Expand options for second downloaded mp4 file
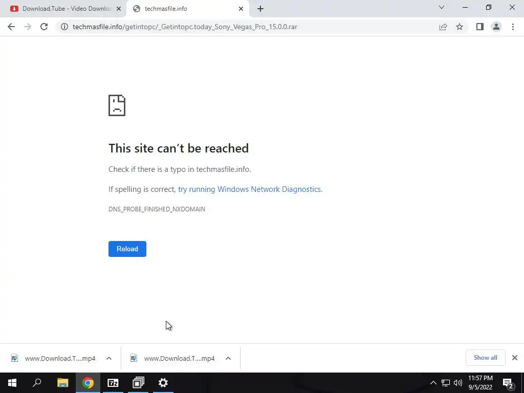524x393 pixels. (228, 358)
